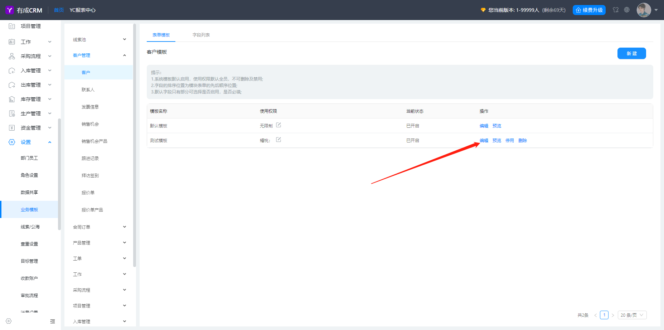
Task: Open 部门员工 in settings submenu
Action: click(x=29, y=158)
